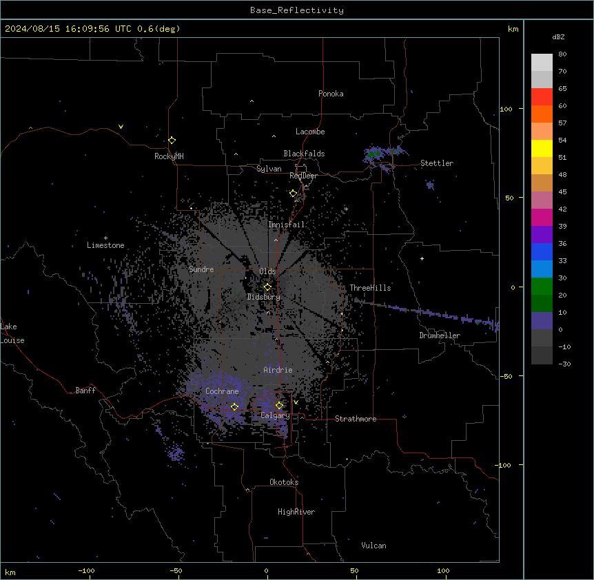Image resolution: width=594 pixels, height=580 pixels.
Task: Click the Calgary city label
Action: click(276, 415)
